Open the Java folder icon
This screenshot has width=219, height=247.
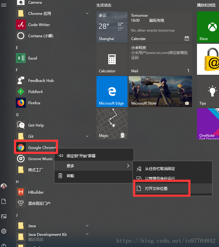tap(21, 226)
